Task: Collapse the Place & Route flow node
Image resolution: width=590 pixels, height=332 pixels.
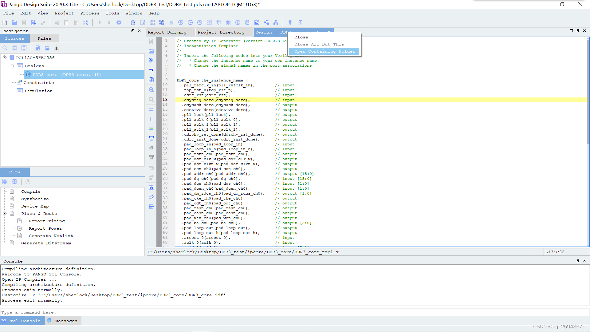Action: (5, 213)
